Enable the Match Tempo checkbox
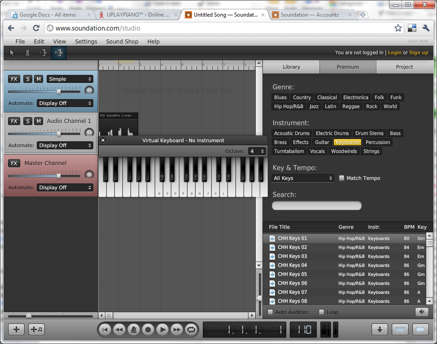 pyautogui.click(x=341, y=178)
